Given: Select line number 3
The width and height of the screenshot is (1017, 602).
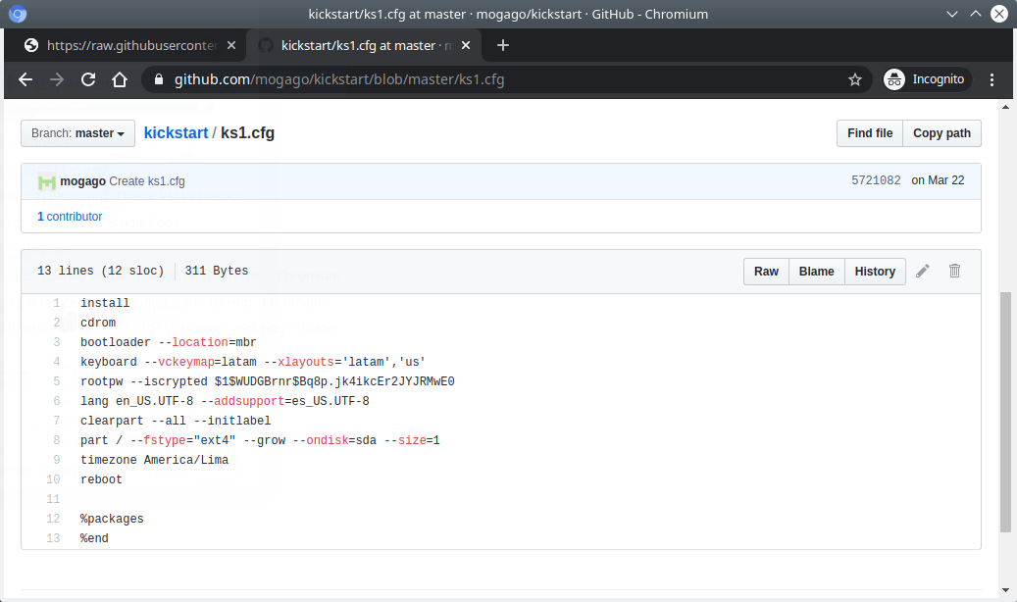Looking at the screenshot, I should tap(57, 342).
